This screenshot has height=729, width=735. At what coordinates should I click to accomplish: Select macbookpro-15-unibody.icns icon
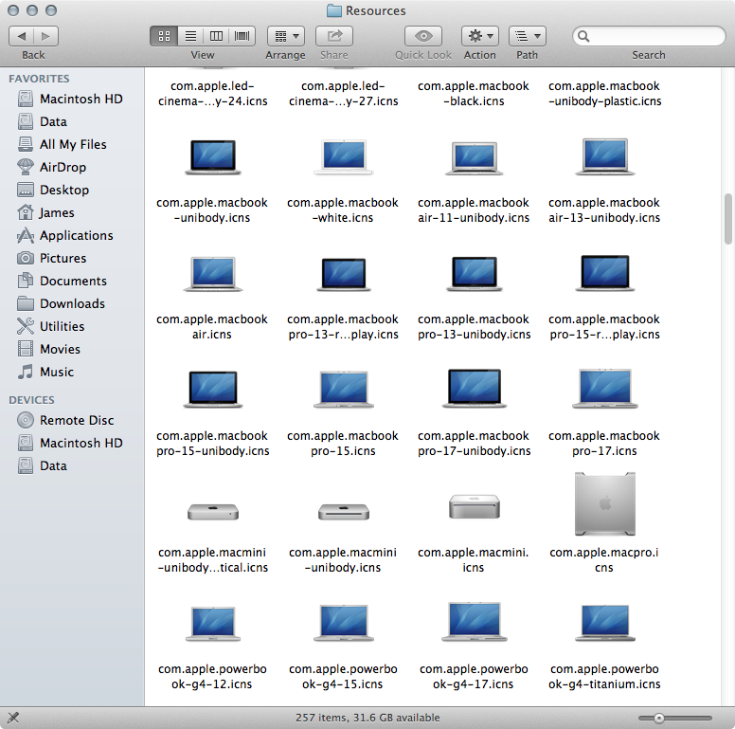213,389
